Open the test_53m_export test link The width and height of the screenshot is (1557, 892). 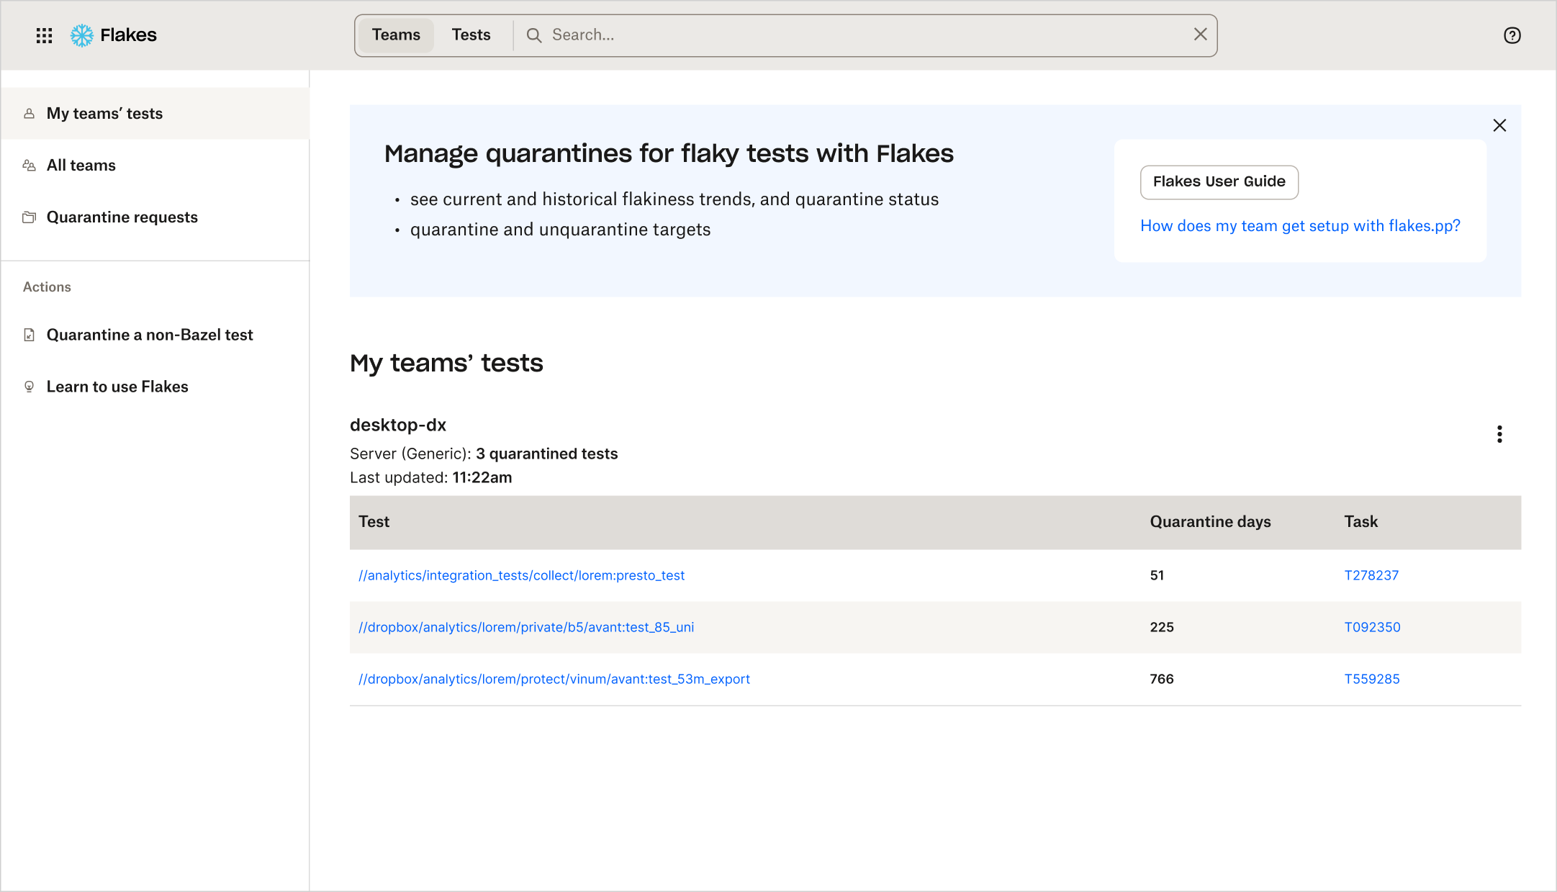click(x=554, y=679)
